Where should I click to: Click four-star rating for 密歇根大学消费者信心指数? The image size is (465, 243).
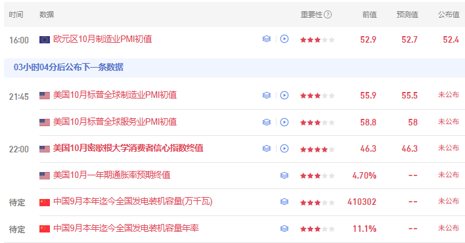(x=317, y=149)
